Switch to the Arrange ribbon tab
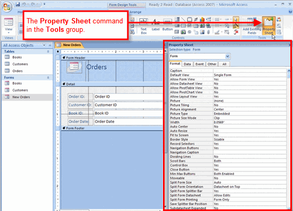Viewport: 293px width, 211px height. point(135,12)
